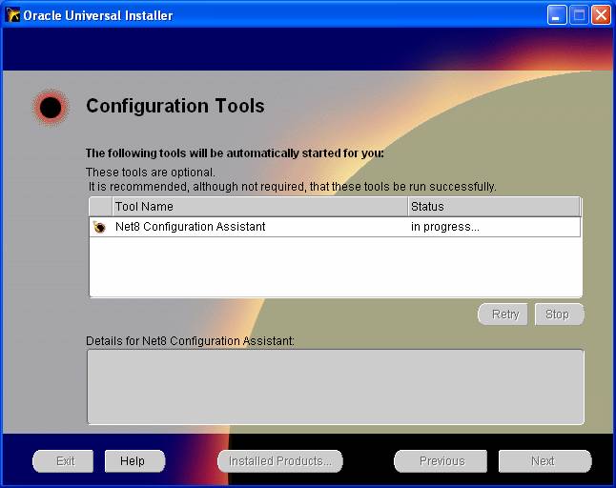Click the Status column header

pos(494,207)
